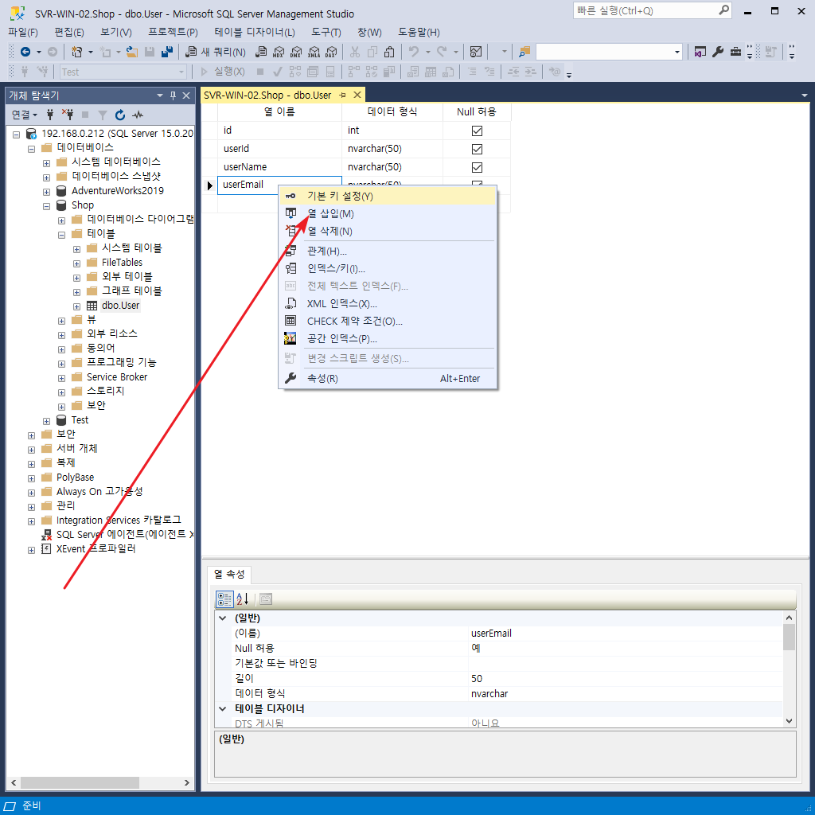
Task: Collapse the 테이블 디자이너 property category
Action: coord(223,708)
